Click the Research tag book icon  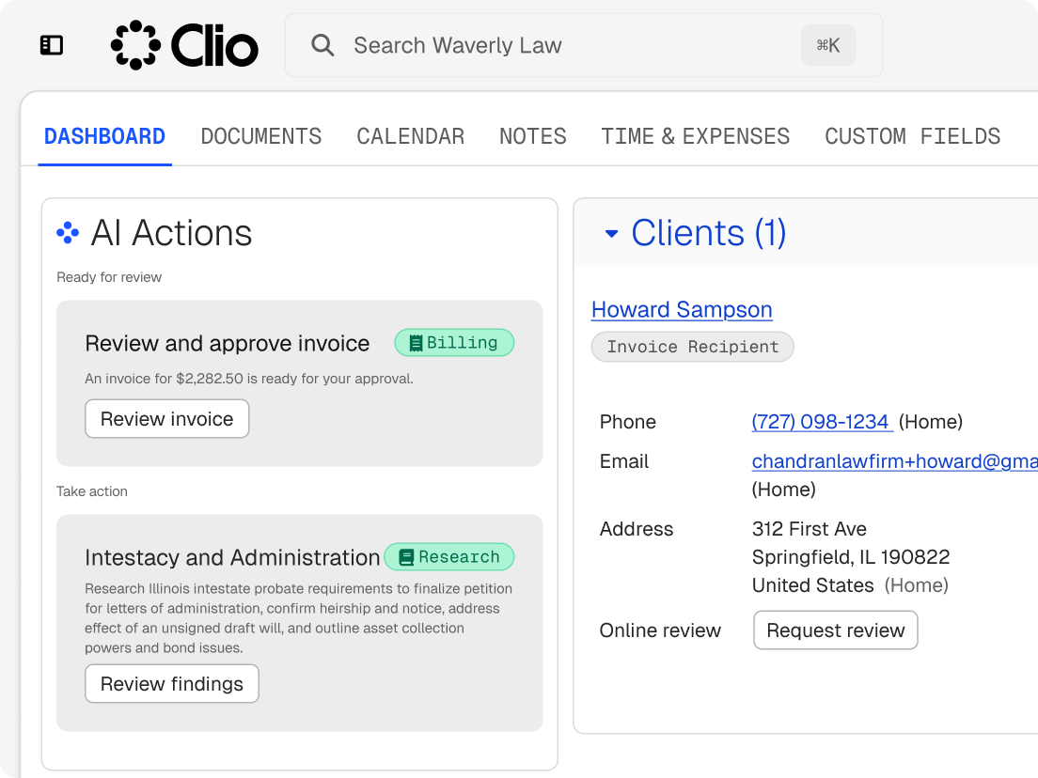[406, 557]
